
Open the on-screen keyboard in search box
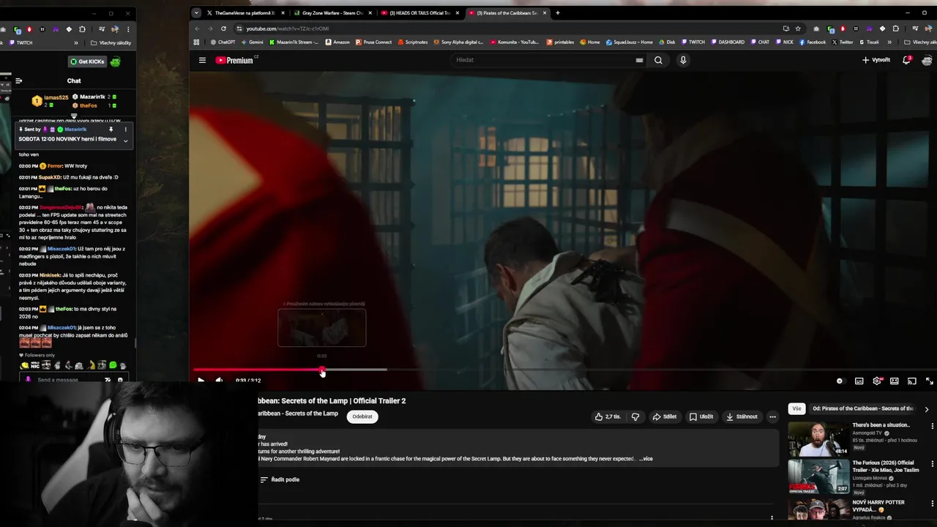(639, 60)
